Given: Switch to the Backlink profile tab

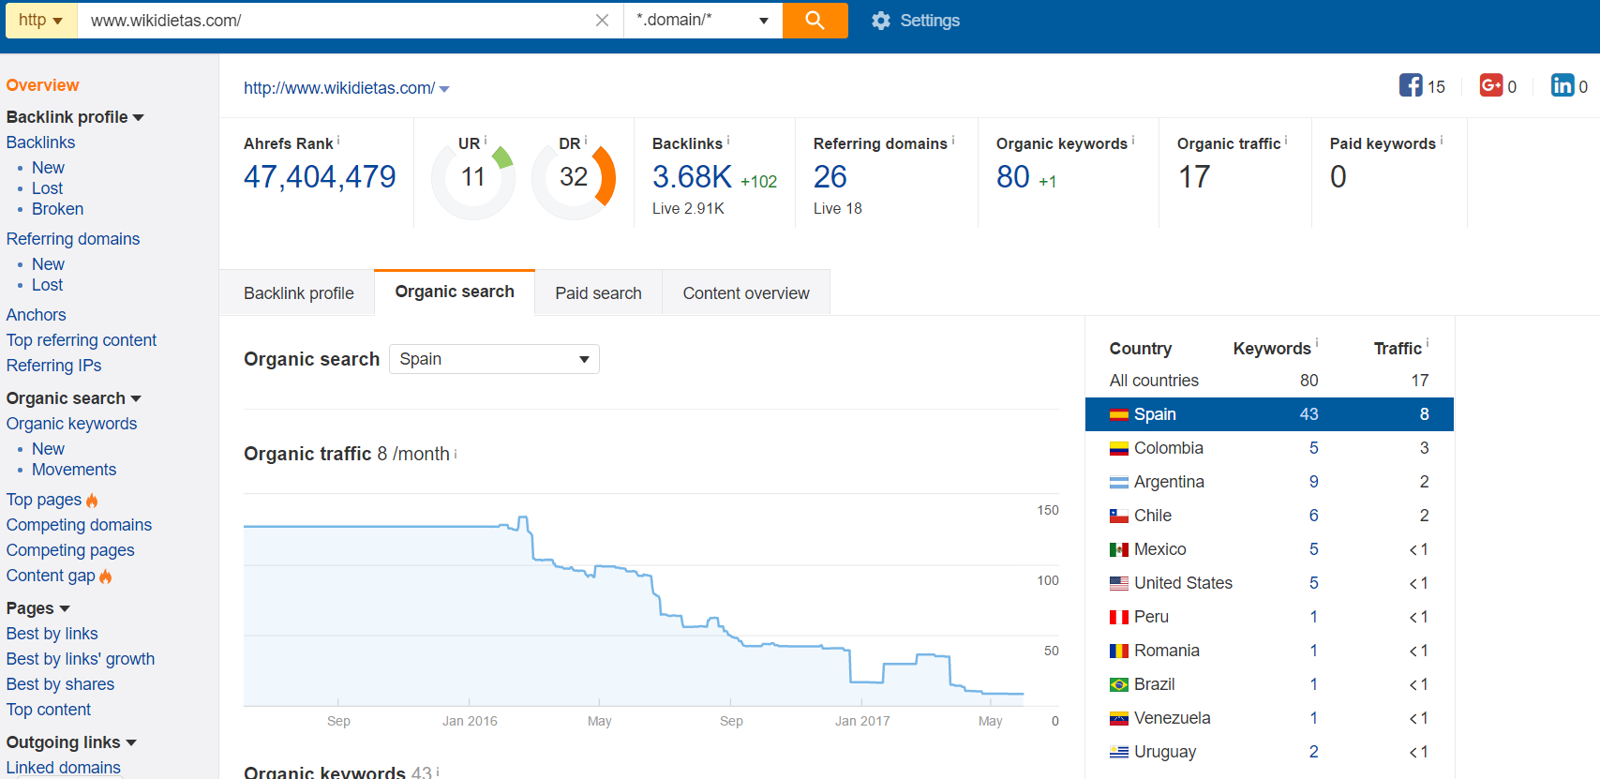Looking at the screenshot, I should 298,293.
